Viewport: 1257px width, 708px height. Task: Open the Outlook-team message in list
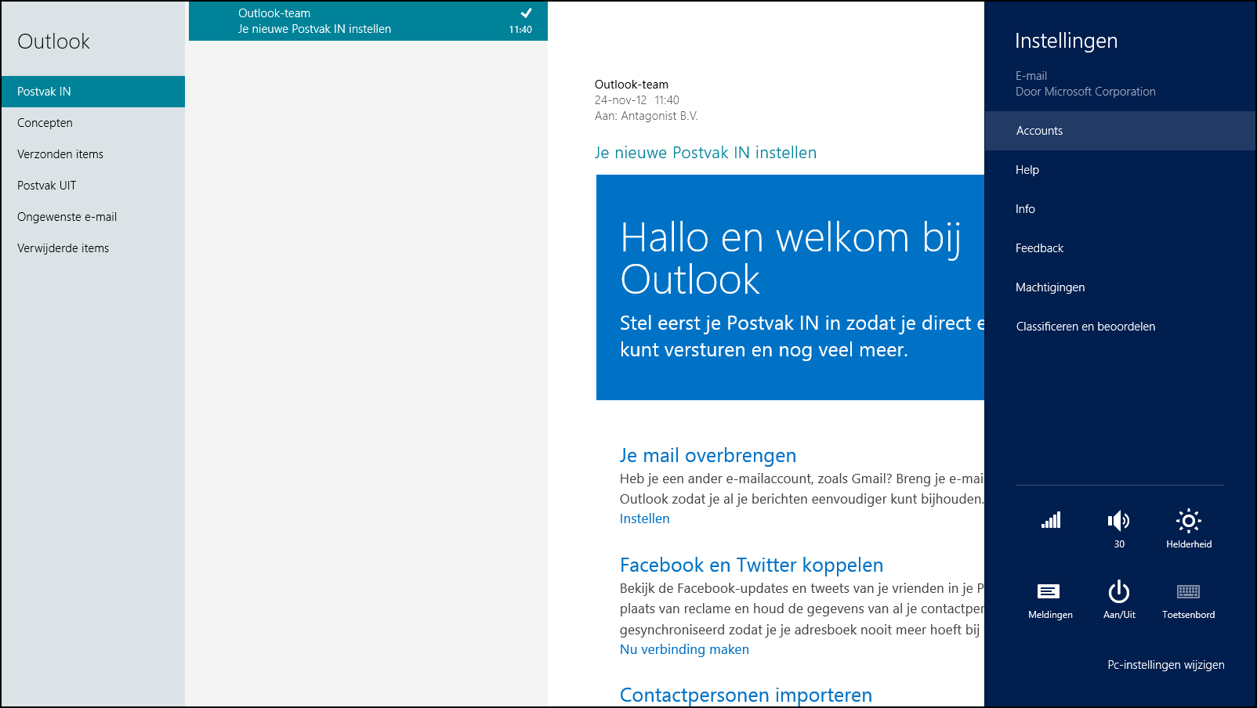pyautogui.click(x=368, y=21)
